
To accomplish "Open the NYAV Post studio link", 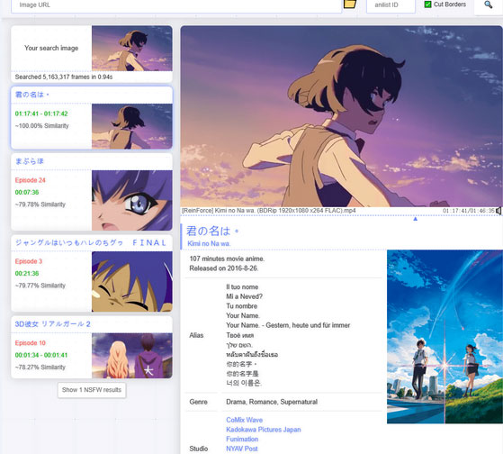I will coord(242,449).
